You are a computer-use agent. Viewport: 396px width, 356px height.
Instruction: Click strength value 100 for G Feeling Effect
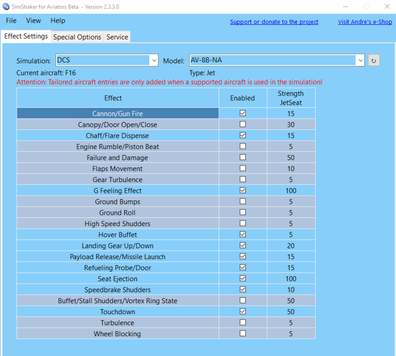tap(290, 191)
